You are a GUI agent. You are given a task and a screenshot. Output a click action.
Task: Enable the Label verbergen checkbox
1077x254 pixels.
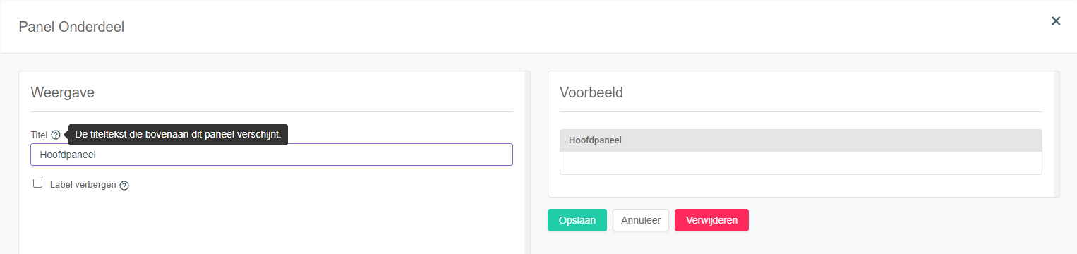38,183
